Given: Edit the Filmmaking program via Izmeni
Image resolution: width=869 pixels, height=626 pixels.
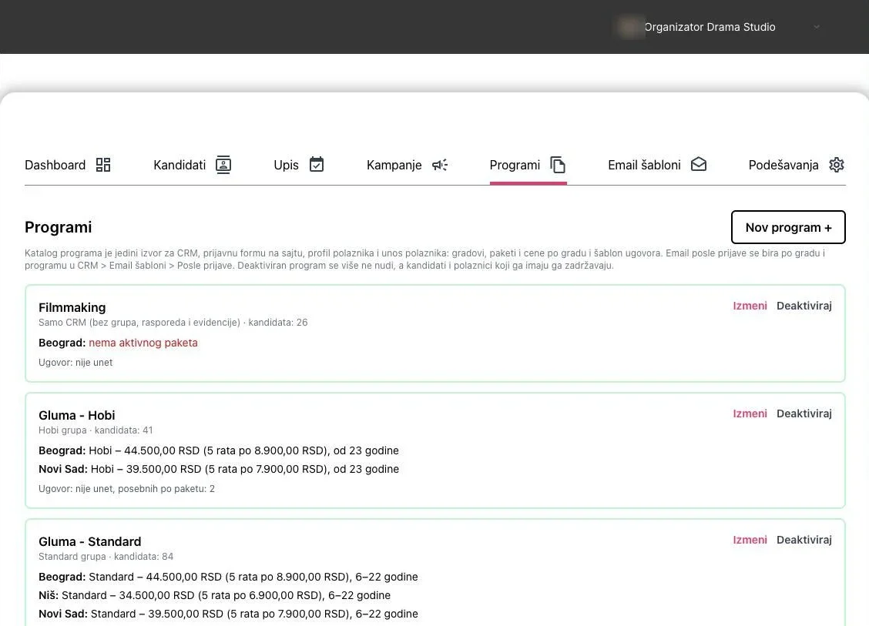Looking at the screenshot, I should pyautogui.click(x=750, y=306).
